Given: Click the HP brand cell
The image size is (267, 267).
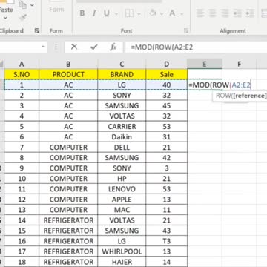Looking at the screenshot, I should point(122,179).
